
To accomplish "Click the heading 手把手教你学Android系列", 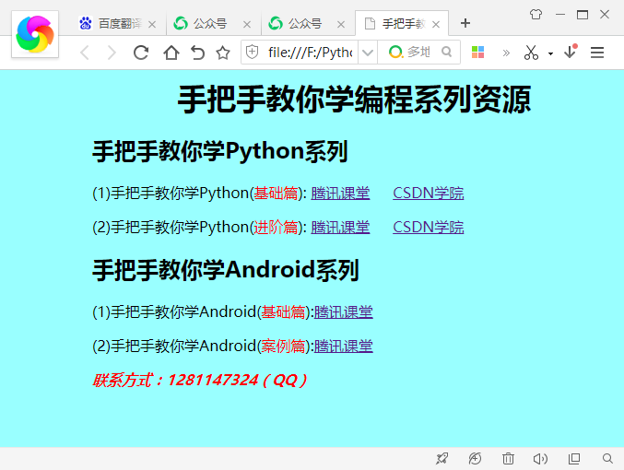I will point(226,270).
